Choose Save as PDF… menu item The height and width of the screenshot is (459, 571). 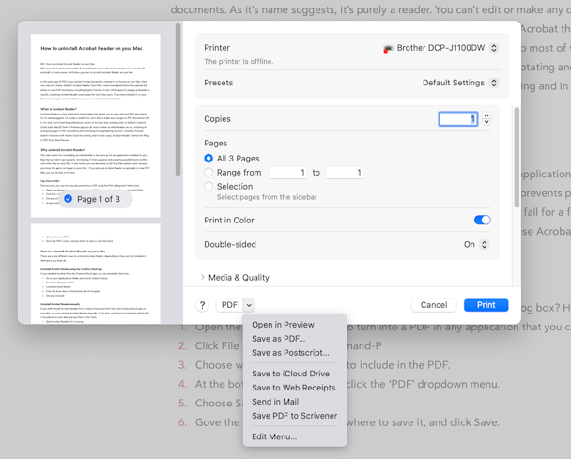279,339
